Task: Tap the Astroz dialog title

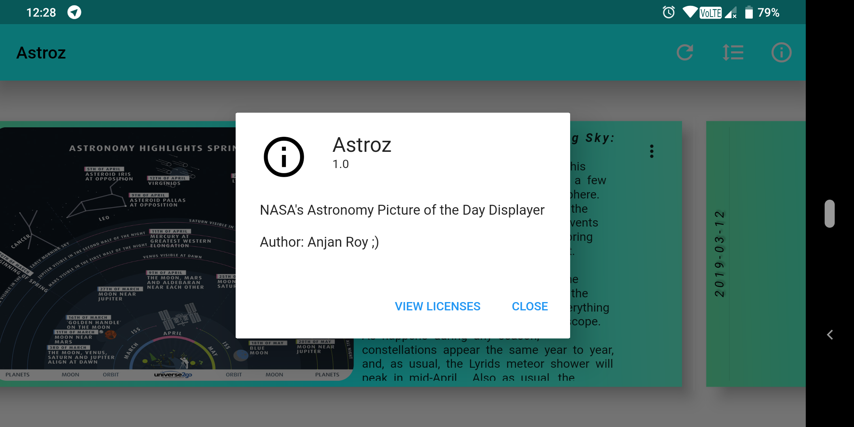Action: pos(362,145)
